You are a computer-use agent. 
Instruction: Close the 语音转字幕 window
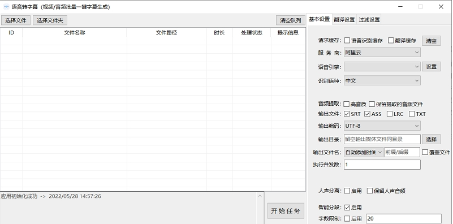441,7
